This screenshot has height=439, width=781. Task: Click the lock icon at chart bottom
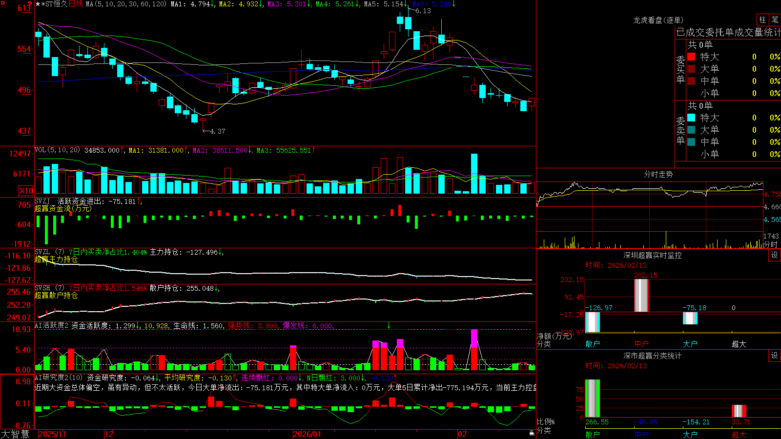click(532, 433)
